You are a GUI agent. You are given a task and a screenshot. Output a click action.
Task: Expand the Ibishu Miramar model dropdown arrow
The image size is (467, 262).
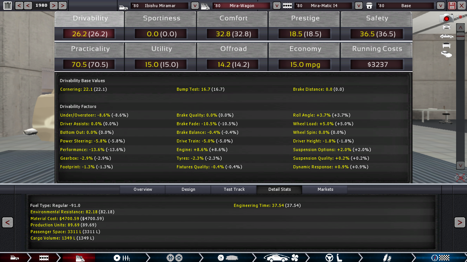195,6
